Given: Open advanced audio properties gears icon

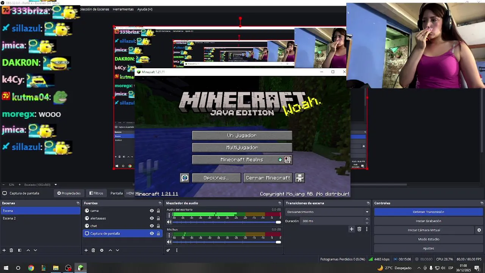Looking at the screenshot, I should click(168, 250).
